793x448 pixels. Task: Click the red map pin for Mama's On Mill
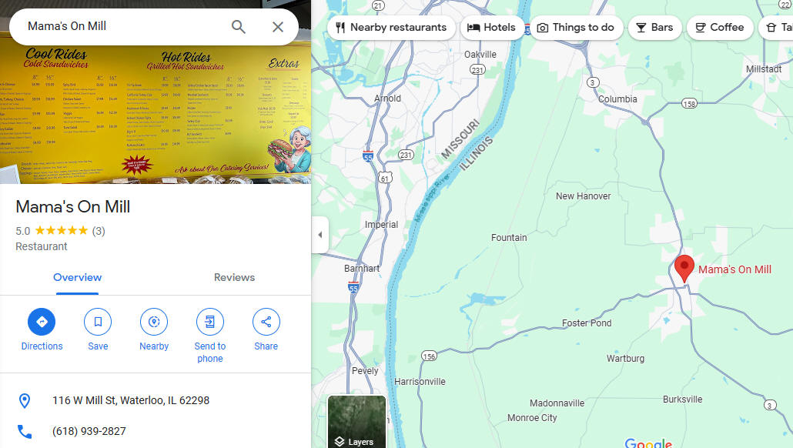click(x=684, y=268)
